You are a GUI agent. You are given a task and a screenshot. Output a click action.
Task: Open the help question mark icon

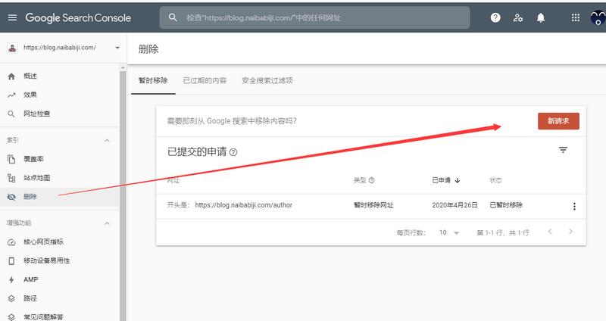click(x=495, y=17)
